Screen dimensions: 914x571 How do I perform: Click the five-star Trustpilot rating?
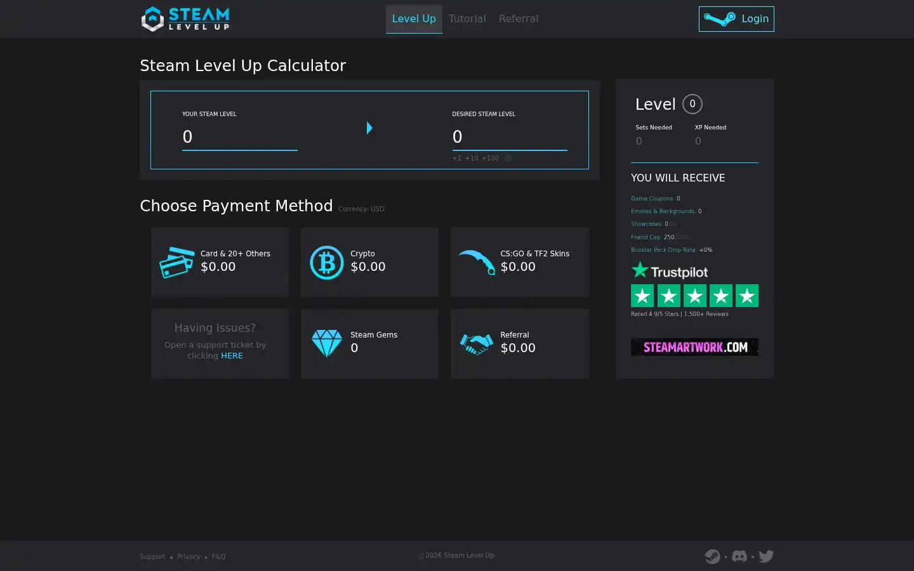(694, 296)
